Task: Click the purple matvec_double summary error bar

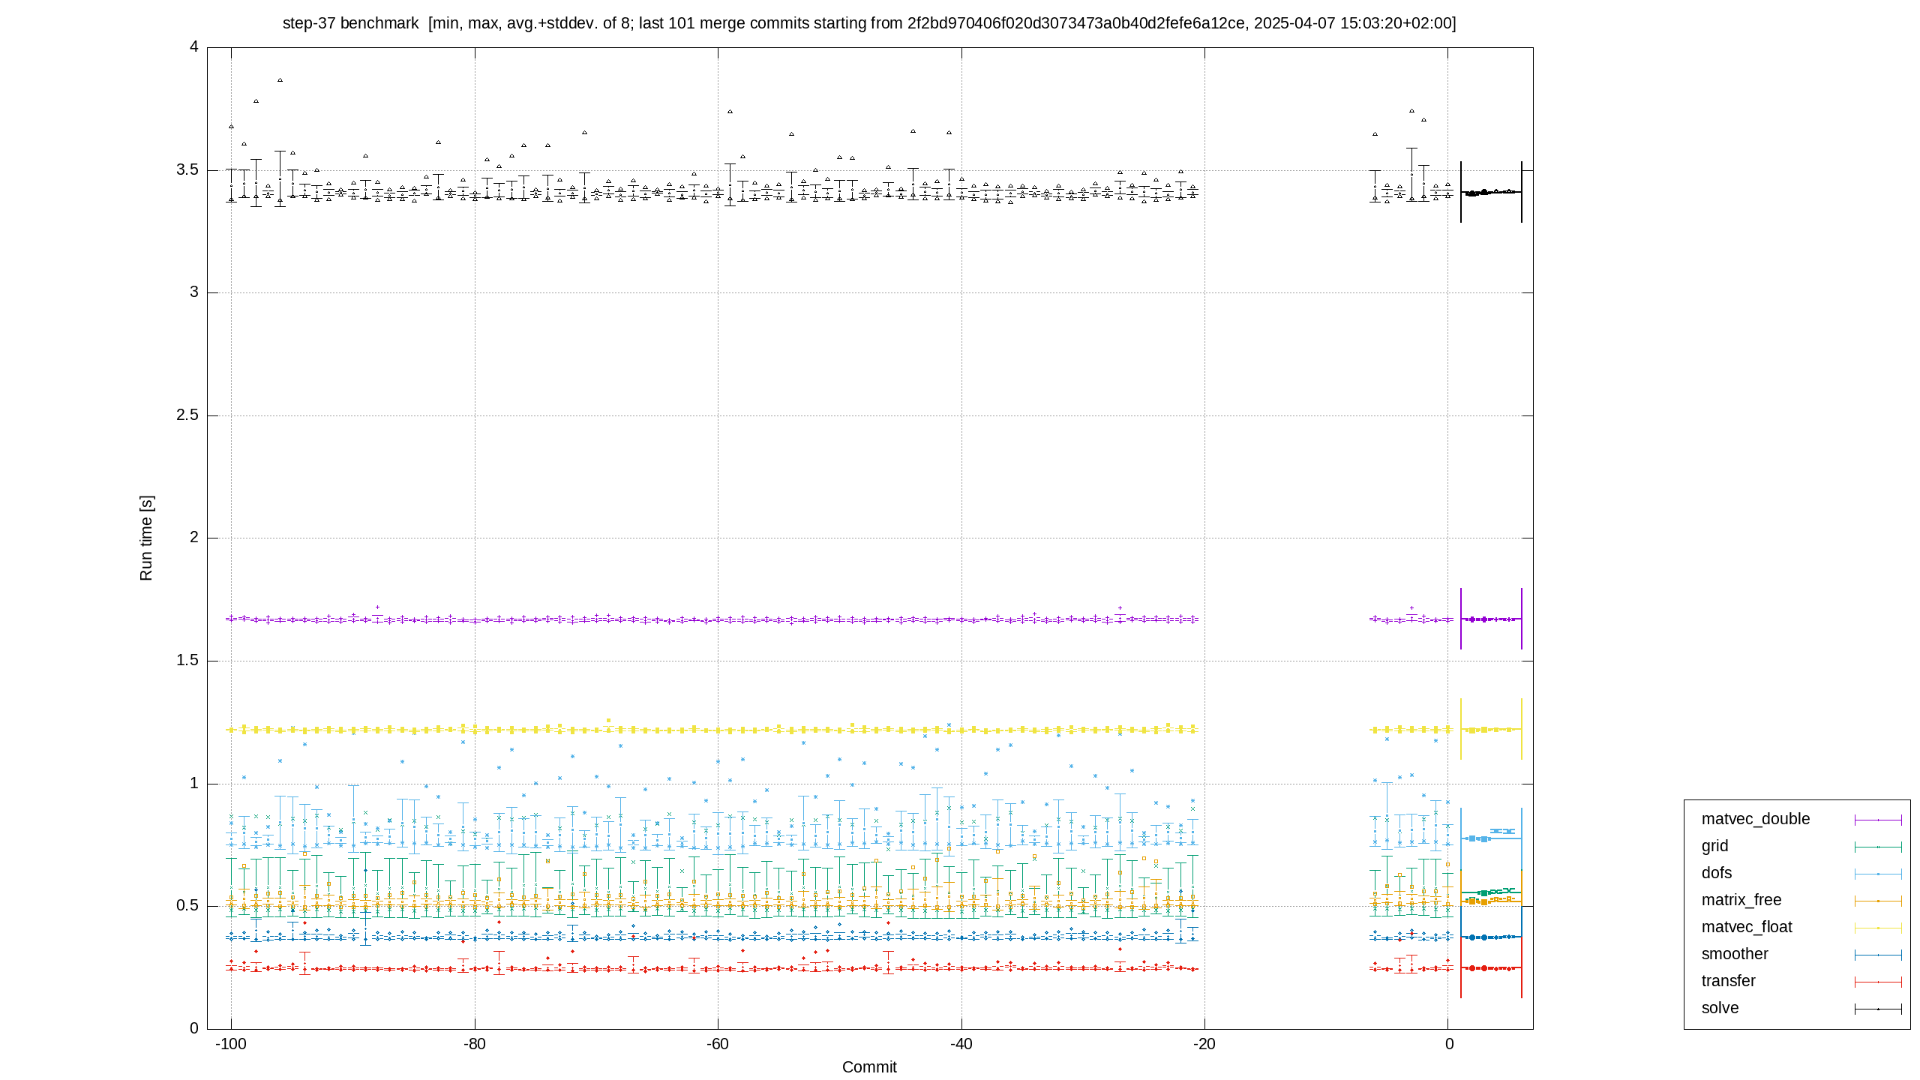Action: pos(1491,619)
